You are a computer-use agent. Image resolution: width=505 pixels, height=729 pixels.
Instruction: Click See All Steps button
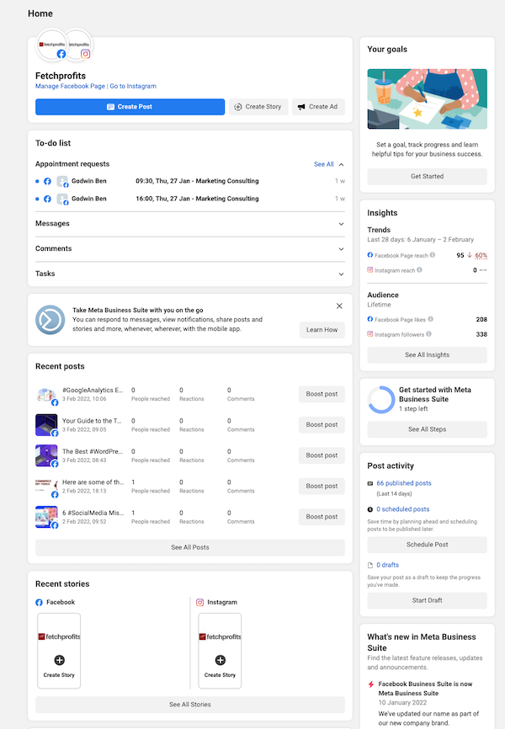tap(428, 429)
